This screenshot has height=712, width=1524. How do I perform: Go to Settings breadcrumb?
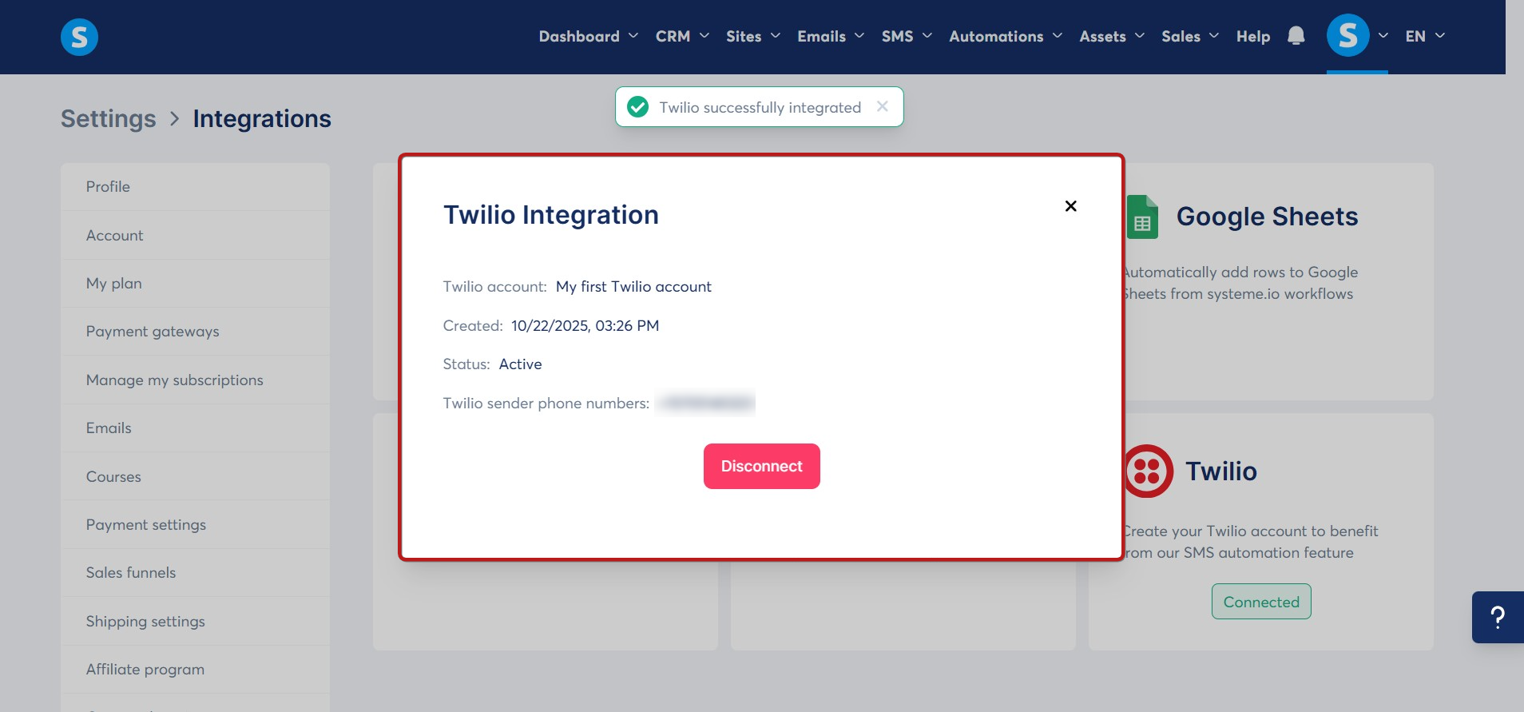(x=109, y=118)
